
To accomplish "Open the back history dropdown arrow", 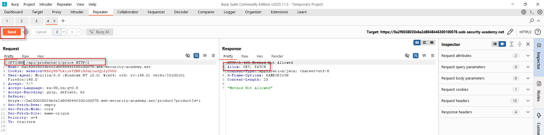I will pyautogui.click(x=64, y=32).
